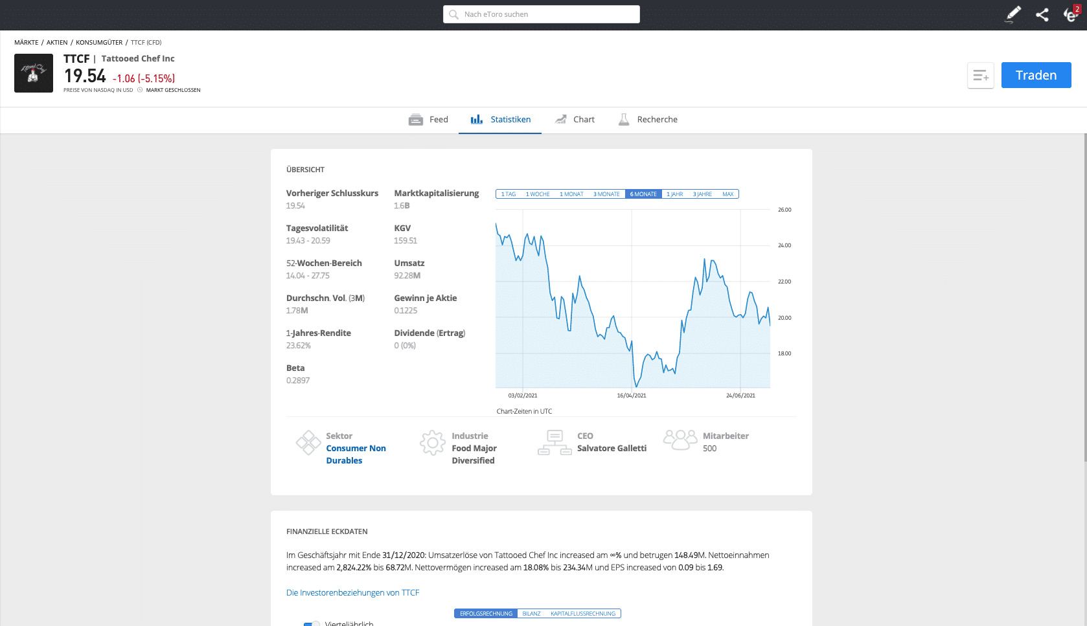Select 6 MONATE chart range

643,194
